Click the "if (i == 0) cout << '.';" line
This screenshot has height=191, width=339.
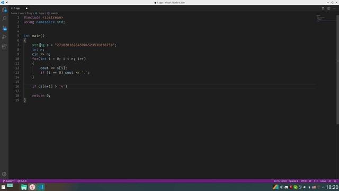tap(65, 73)
